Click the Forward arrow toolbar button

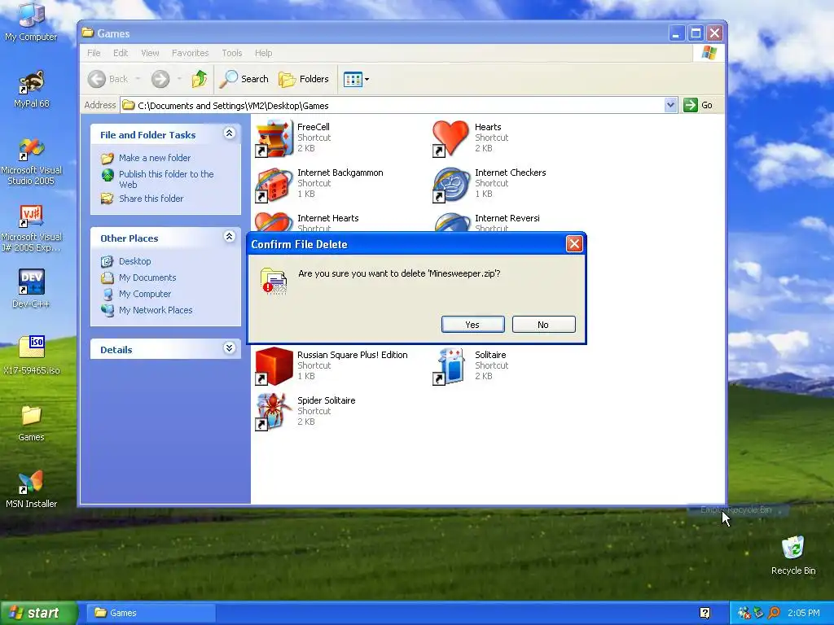pos(160,79)
